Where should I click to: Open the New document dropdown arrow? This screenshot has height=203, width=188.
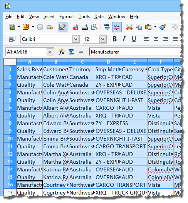pos(19,27)
